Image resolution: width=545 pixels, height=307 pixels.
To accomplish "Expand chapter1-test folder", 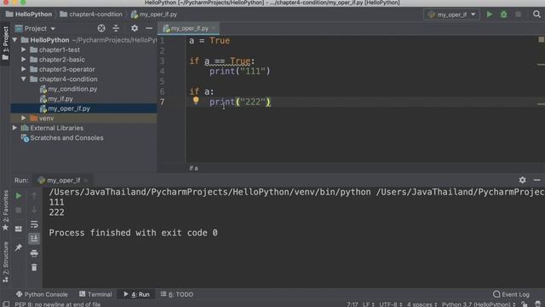I will [x=23, y=49].
